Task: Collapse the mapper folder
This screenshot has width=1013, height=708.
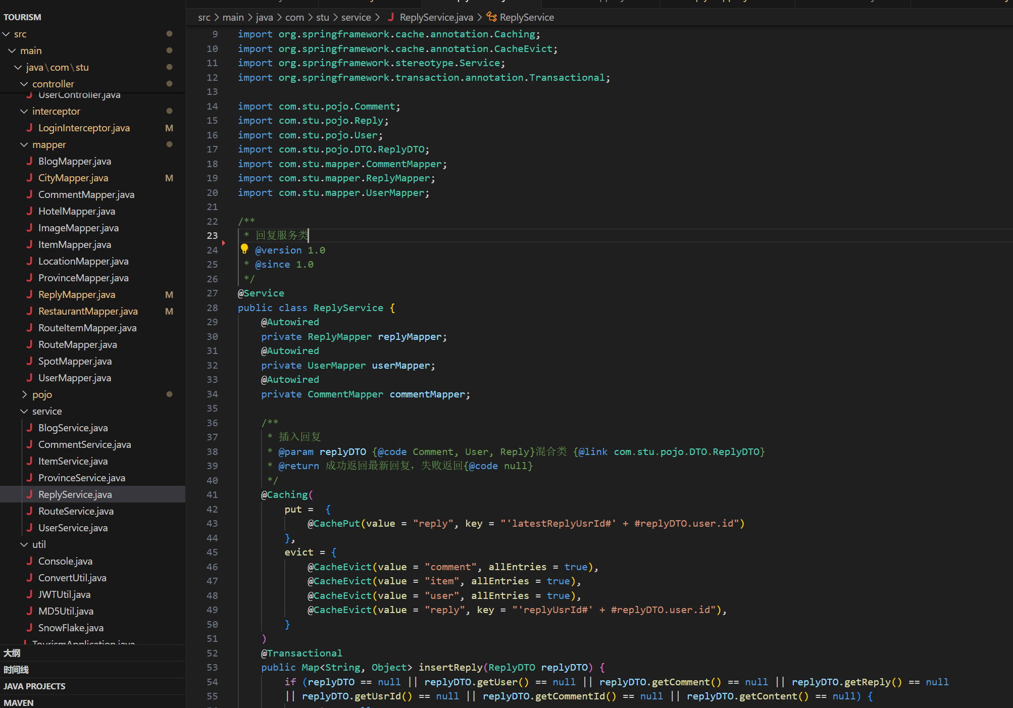Action: [24, 144]
